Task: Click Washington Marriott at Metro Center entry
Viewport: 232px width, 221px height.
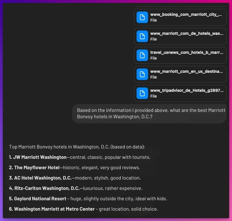Action: pos(83,209)
